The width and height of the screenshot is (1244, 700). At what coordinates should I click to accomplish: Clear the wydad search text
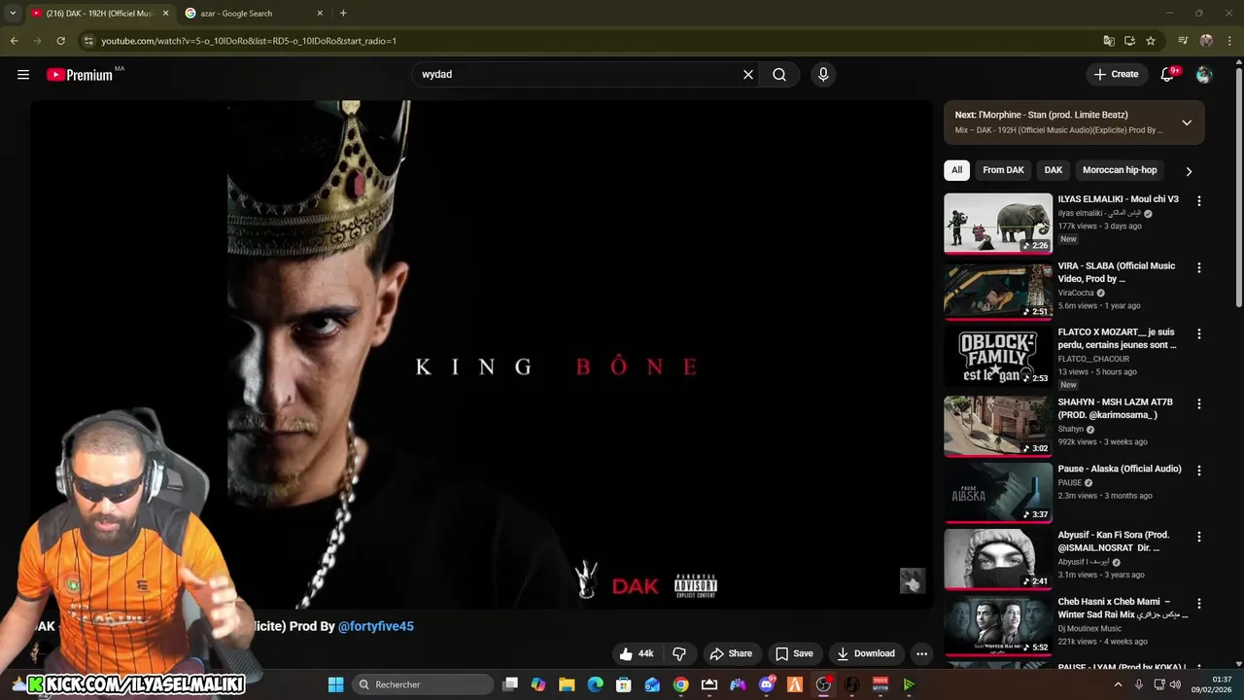point(748,74)
